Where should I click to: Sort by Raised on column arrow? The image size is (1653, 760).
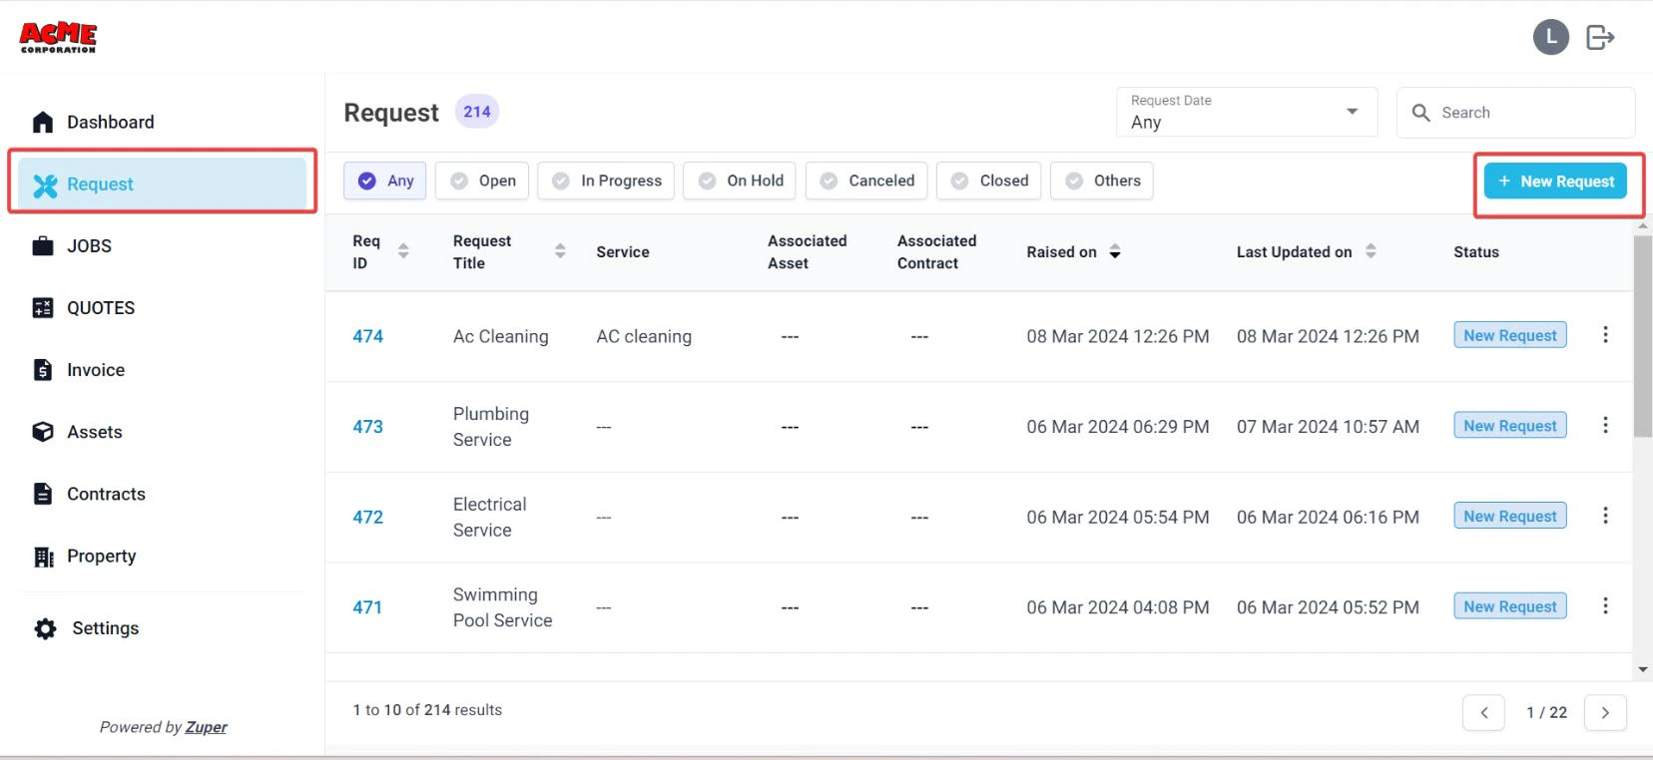click(1115, 252)
